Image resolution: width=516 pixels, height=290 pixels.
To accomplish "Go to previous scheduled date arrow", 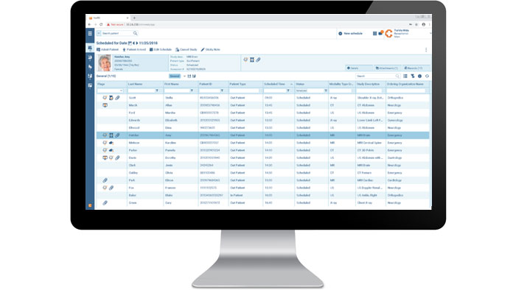I will click(x=133, y=43).
